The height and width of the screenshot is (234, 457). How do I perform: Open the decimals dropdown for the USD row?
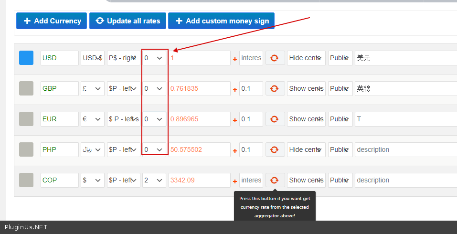(154, 58)
